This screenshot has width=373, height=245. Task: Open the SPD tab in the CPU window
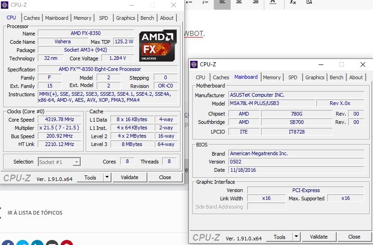coord(103,18)
